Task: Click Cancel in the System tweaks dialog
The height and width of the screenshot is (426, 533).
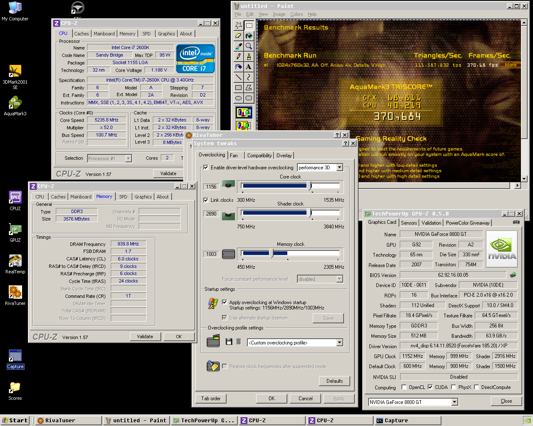Action: click(x=306, y=399)
